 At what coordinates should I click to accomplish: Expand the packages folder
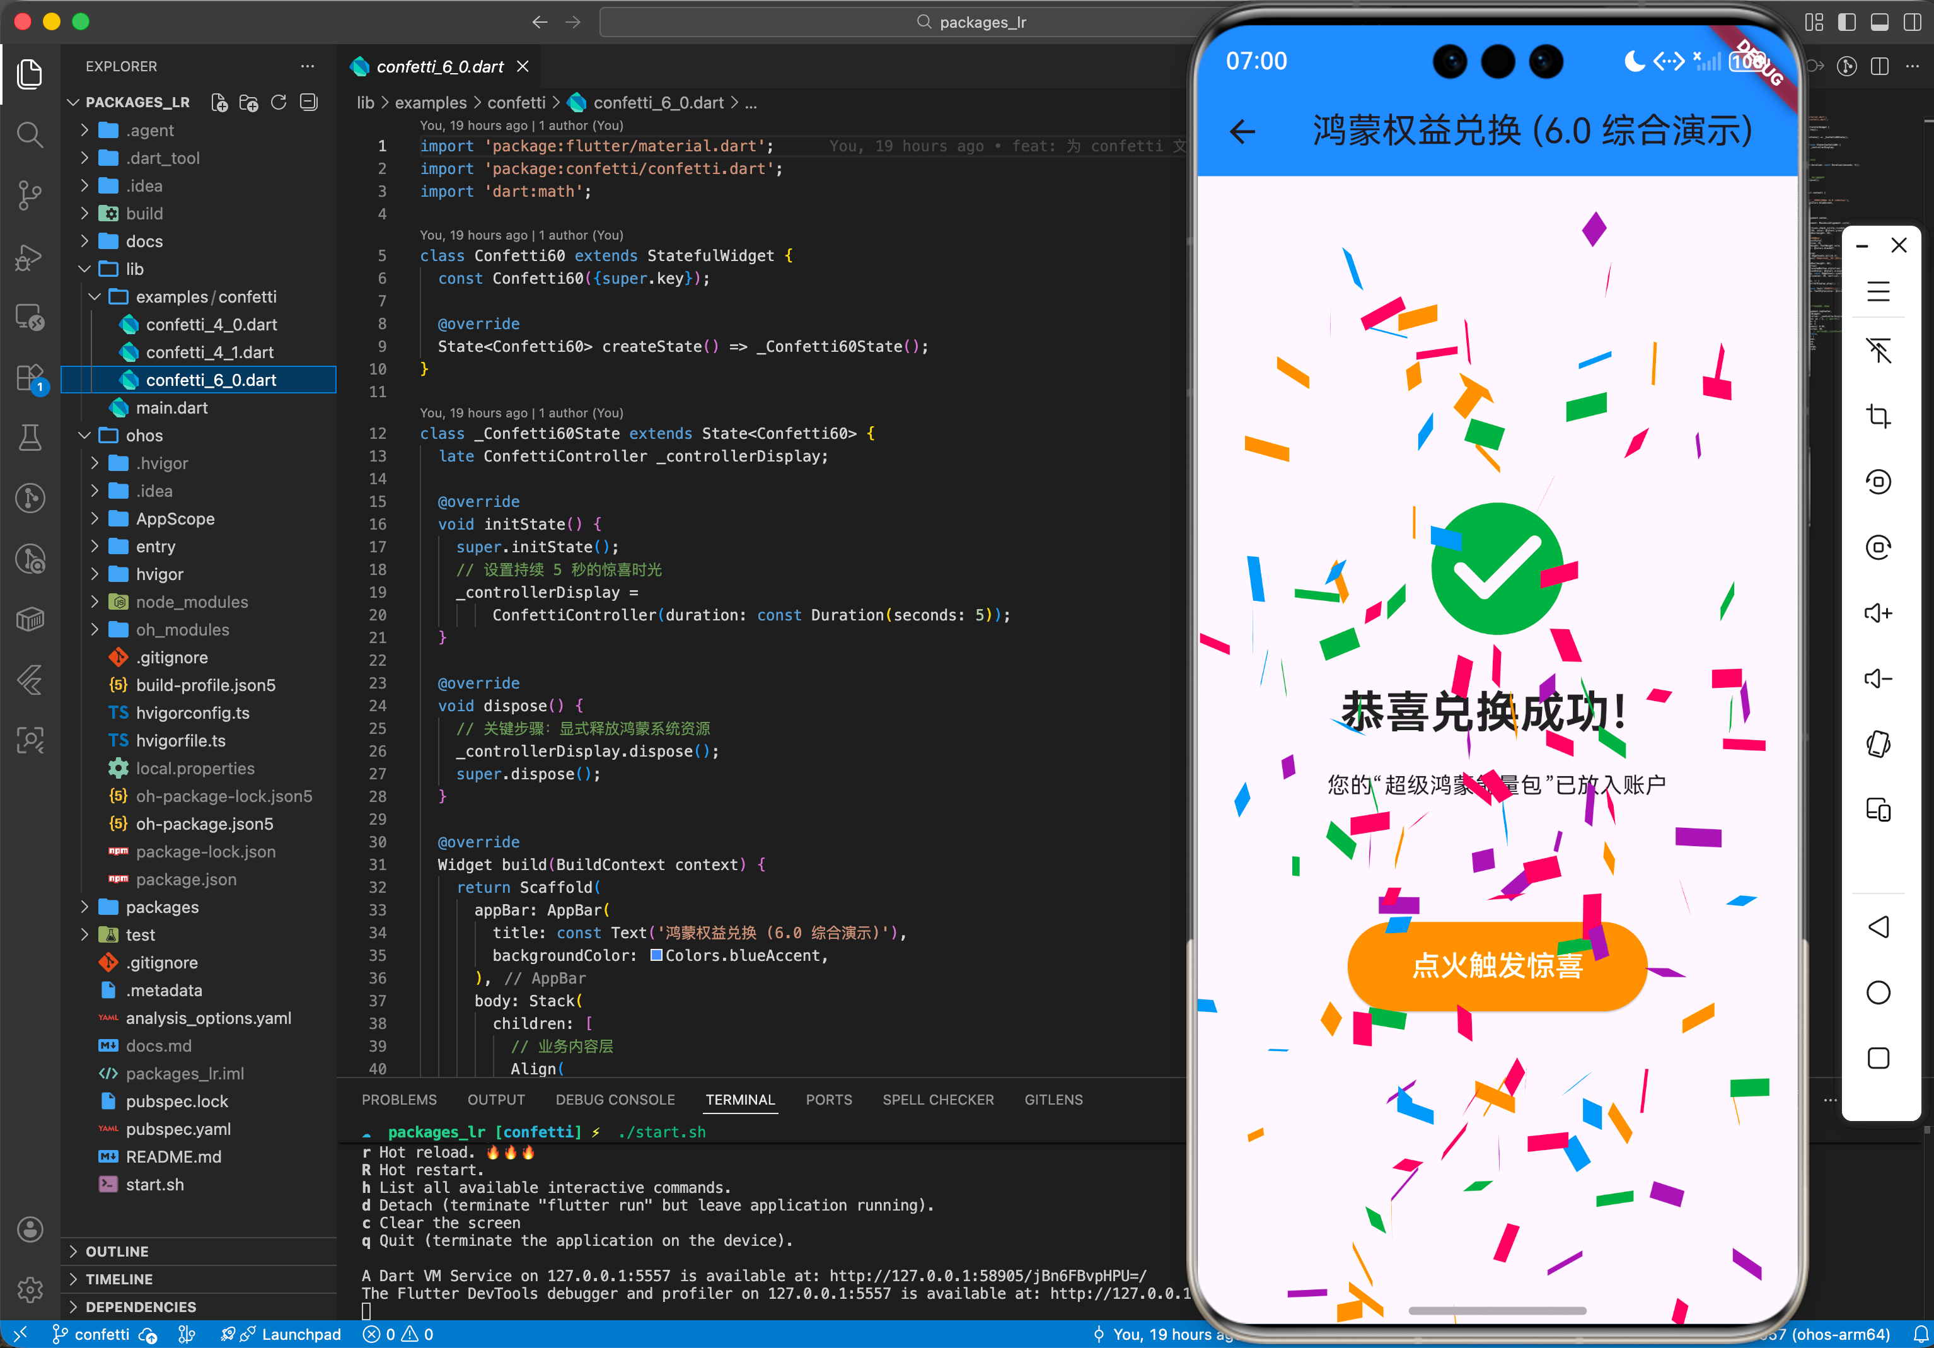(x=162, y=907)
